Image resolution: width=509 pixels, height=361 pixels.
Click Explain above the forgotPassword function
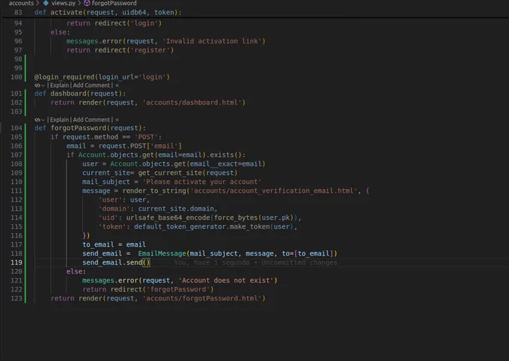pyautogui.click(x=59, y=120)
